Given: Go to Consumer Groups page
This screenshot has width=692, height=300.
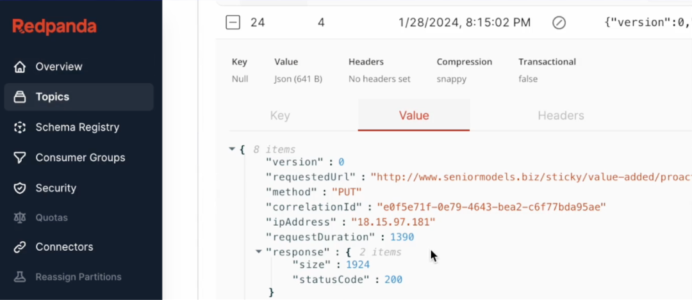Looking at the screenshot, I should pos(80,157).
